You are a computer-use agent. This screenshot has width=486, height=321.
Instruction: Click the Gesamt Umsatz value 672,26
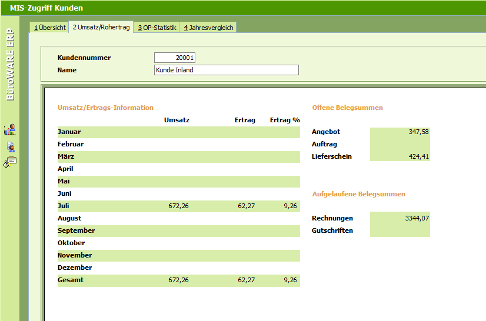(178, 280)
